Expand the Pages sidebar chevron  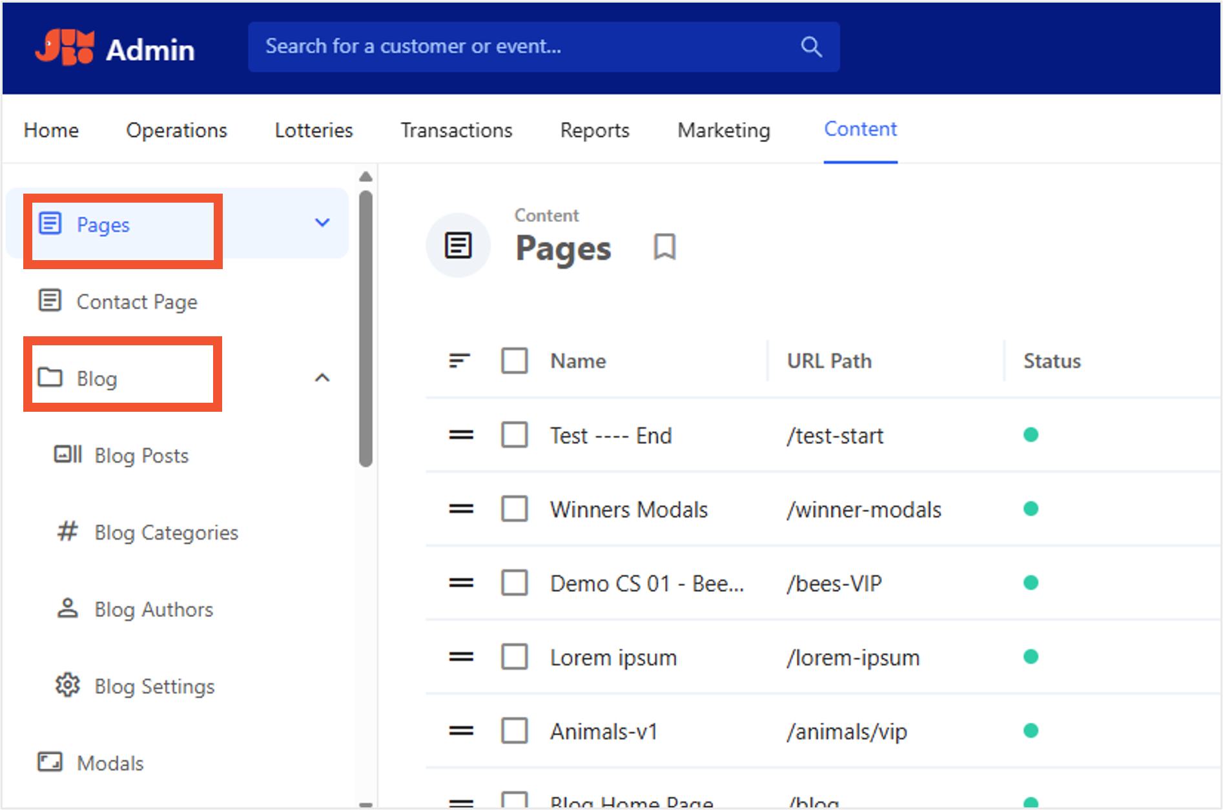pyautogui.click(x=322, y=223)
